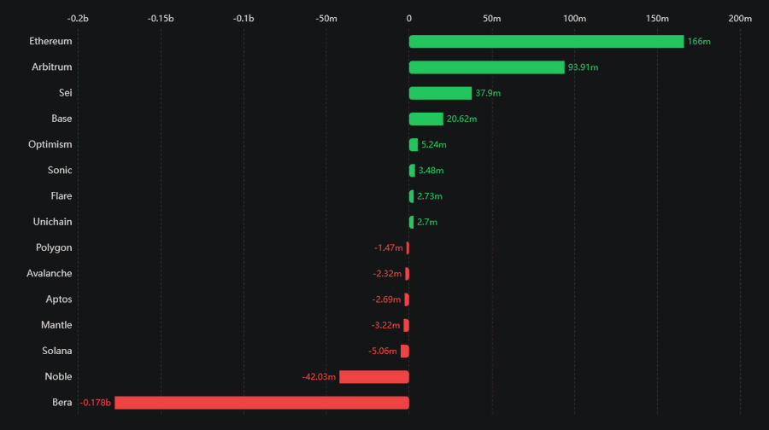
Task: Click the long red Bera bar
Action: pyautogui.click(x=261, y=403)
